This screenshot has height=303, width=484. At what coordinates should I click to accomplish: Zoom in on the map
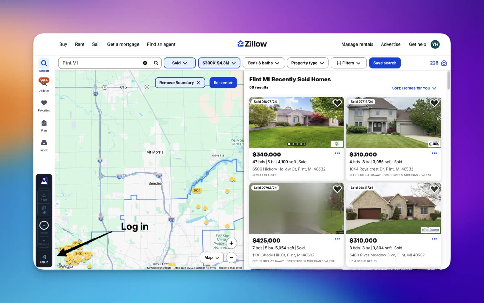[231, 243]
